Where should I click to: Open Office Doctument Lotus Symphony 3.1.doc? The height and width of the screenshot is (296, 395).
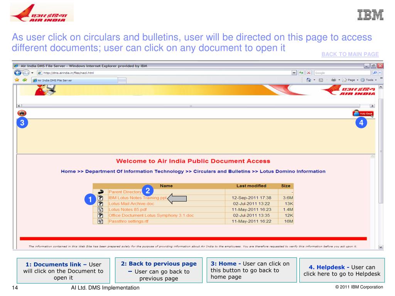coord(151,215)
